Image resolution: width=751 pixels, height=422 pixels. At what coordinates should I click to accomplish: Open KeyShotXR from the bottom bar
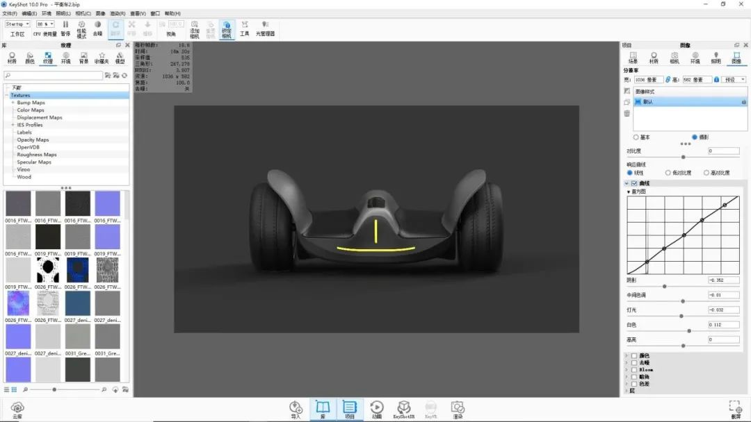pyautogui.click(x=404, y=409)
